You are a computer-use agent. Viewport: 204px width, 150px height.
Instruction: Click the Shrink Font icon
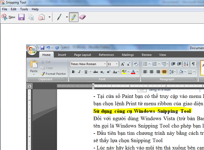(x=128, y=64)
